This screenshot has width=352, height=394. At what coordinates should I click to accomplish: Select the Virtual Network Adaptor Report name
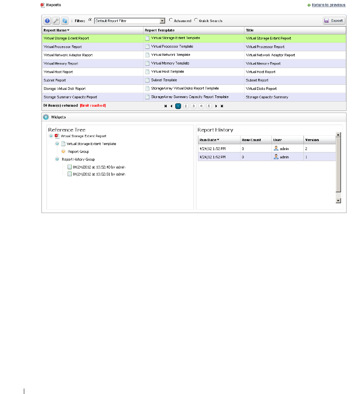point(68,55)
